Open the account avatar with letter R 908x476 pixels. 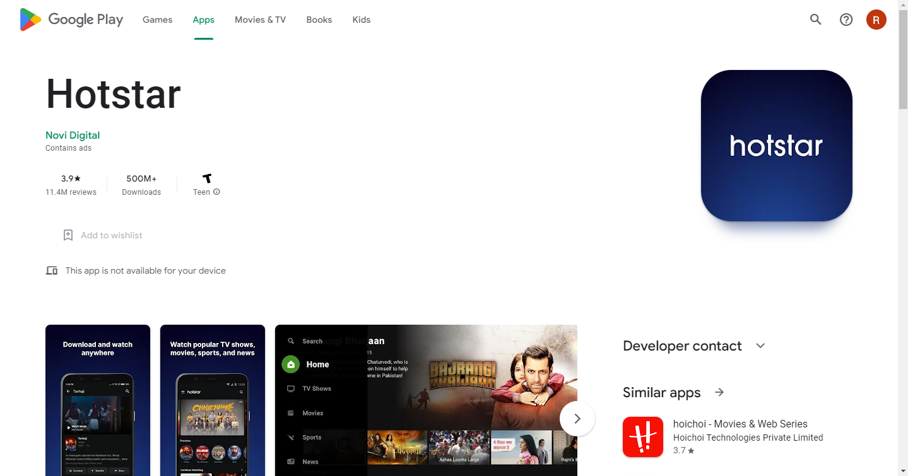[876, 20]
